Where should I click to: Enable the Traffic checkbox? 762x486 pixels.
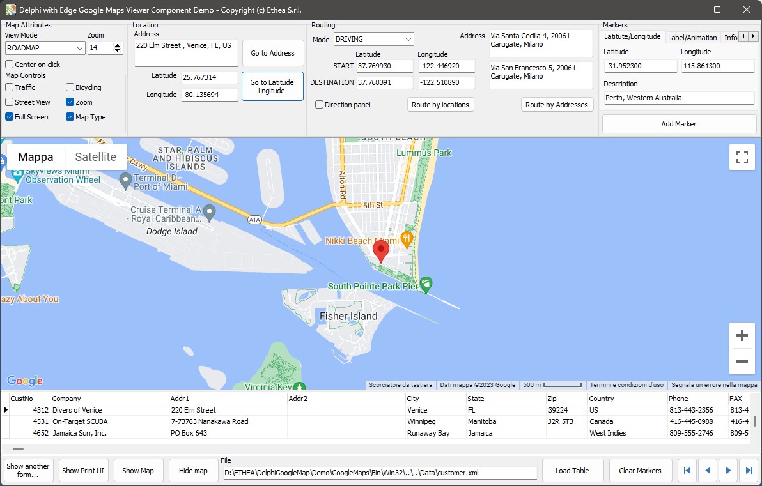coord(9,87)
